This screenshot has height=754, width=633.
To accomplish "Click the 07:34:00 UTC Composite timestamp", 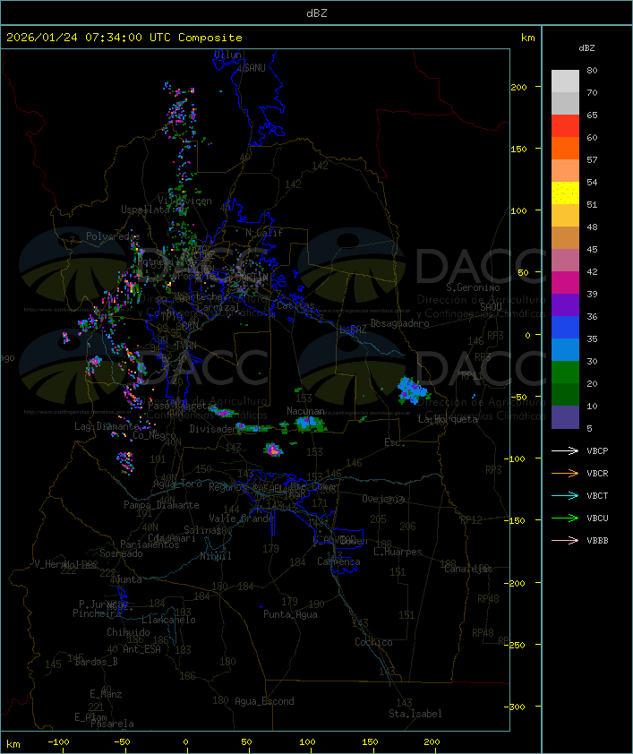I will 124,38.
